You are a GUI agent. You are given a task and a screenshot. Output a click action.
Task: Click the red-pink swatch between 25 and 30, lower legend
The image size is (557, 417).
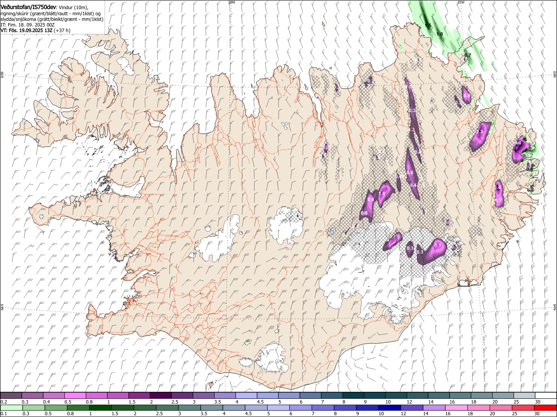pyautogui.click(x=523, y=408)
